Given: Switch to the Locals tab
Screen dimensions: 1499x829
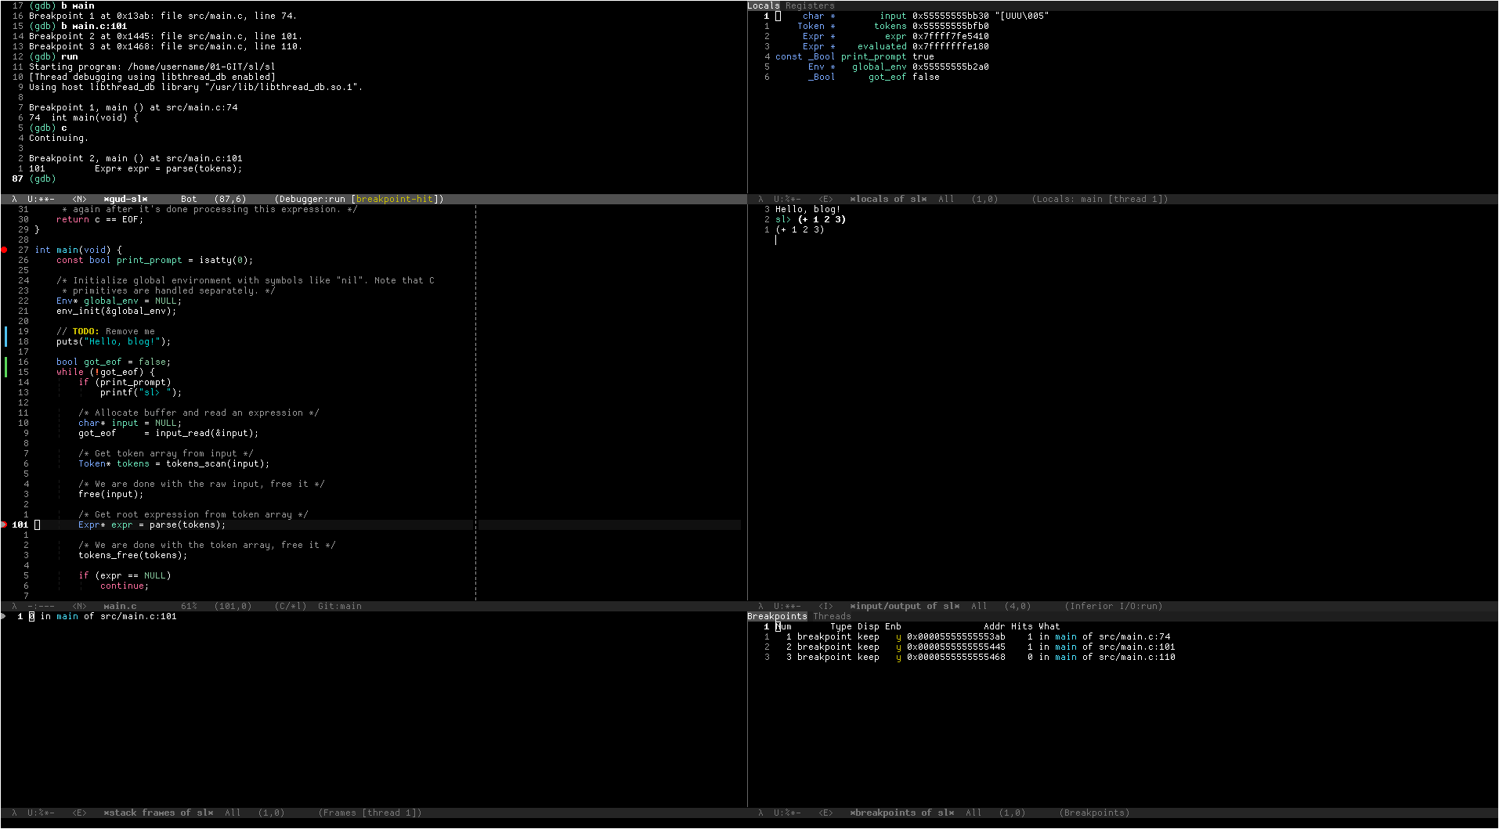Looking at the screenshot, I should [x=764, y=5].
